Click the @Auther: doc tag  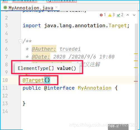44,49
